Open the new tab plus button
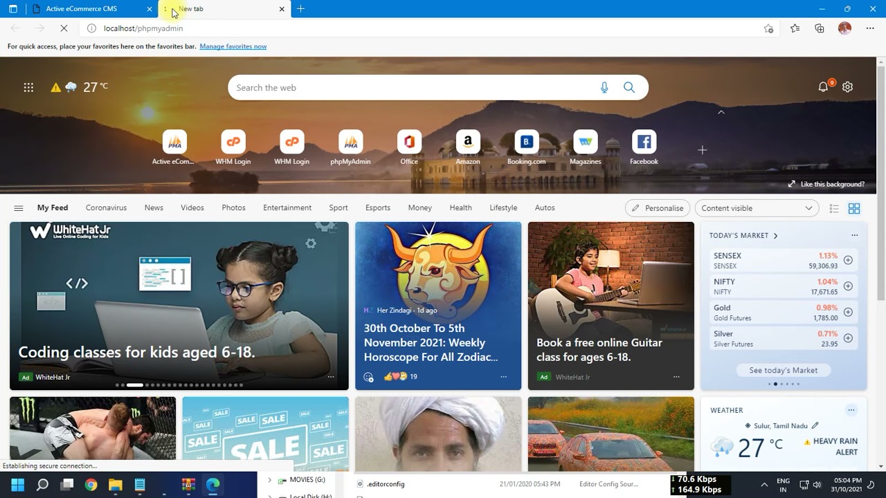 [300, 9]
